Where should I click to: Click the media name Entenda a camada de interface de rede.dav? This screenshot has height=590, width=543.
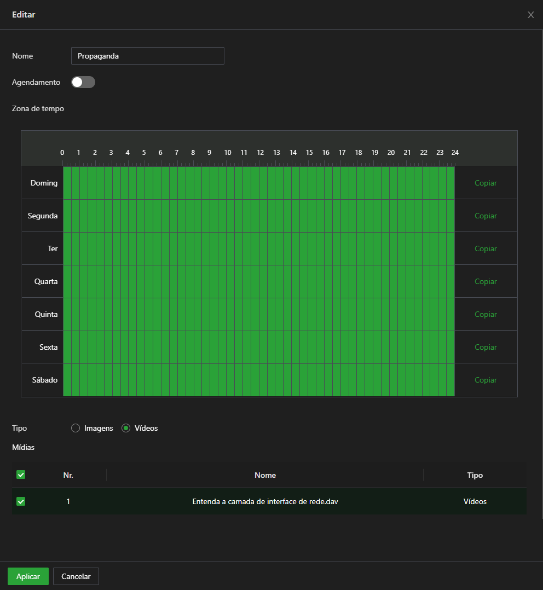265,501
